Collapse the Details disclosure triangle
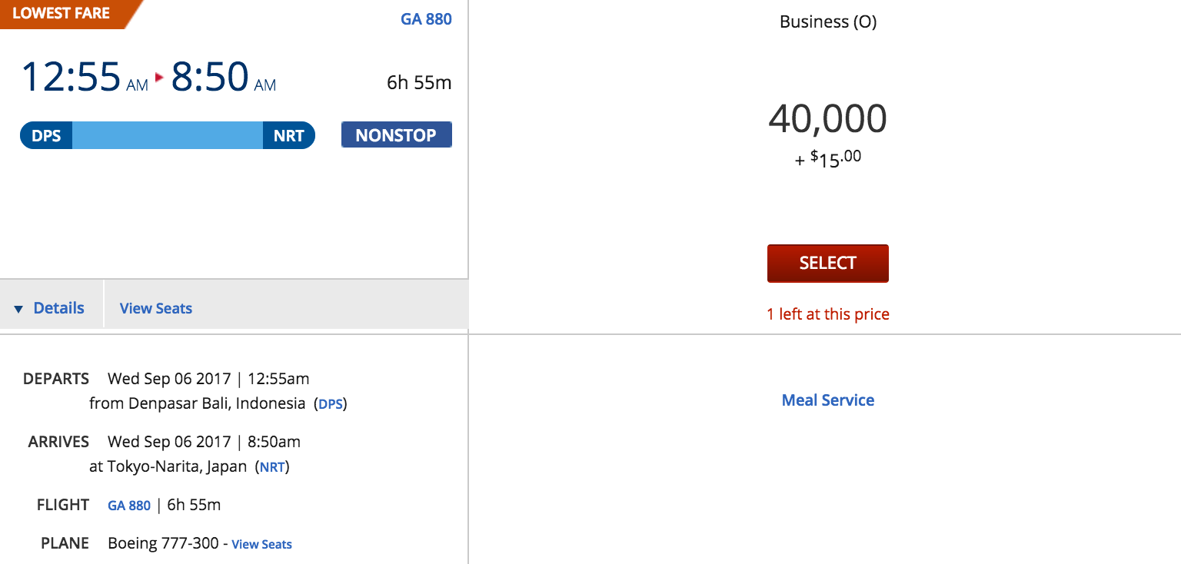The image size is (1181, 564). [x=19, y=309]
